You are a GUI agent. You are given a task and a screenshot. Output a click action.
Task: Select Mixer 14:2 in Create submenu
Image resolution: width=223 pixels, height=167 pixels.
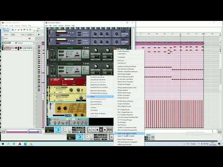pos(129,60)
